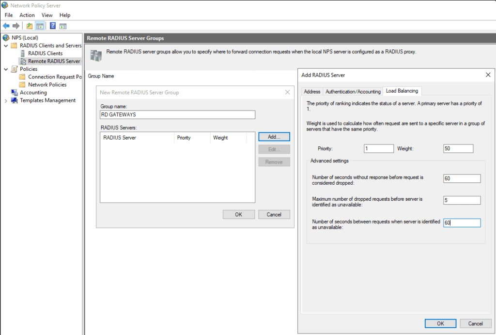496x335 pixels.
Task: Switch to the Address tab
Action: 312,91
